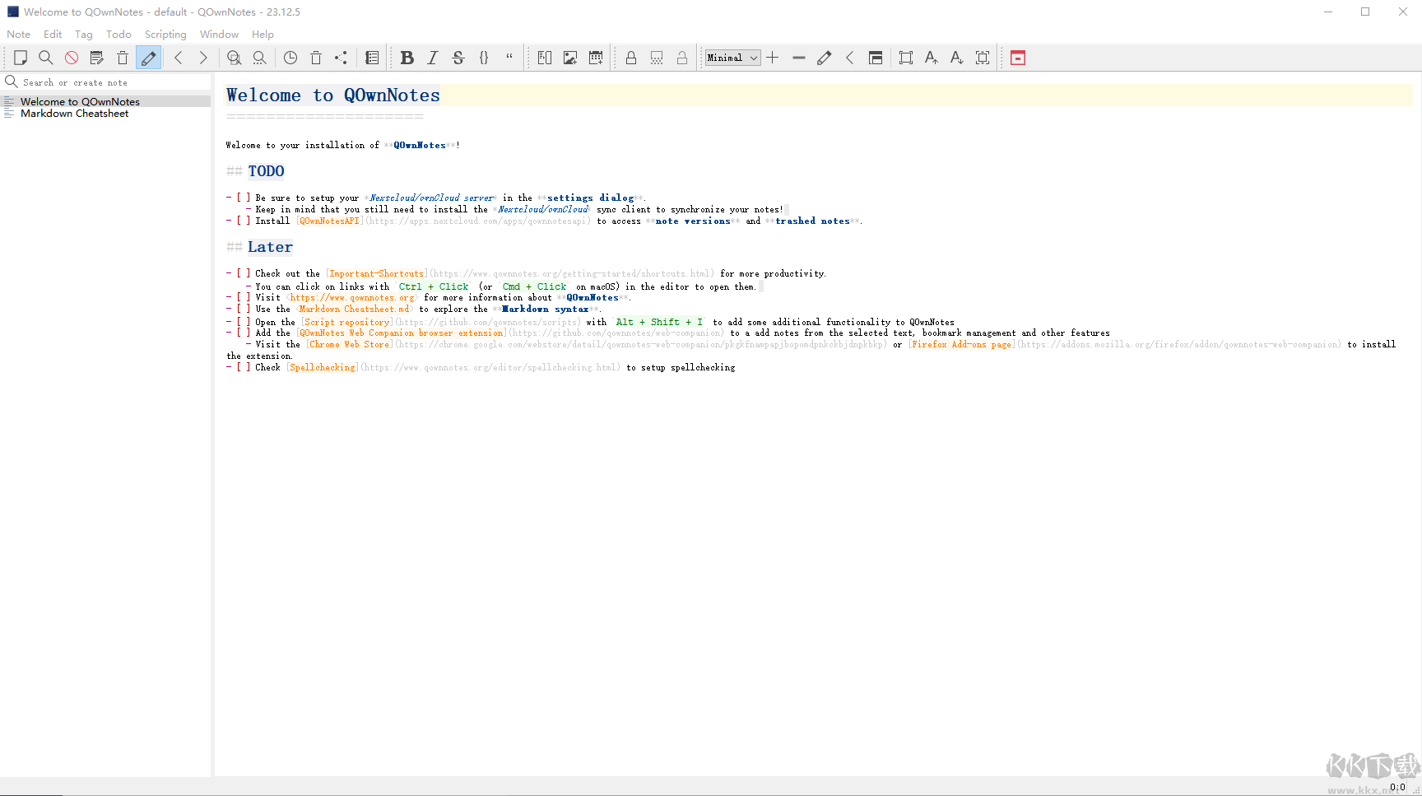Go forward in note history arrow

[203, 58]
